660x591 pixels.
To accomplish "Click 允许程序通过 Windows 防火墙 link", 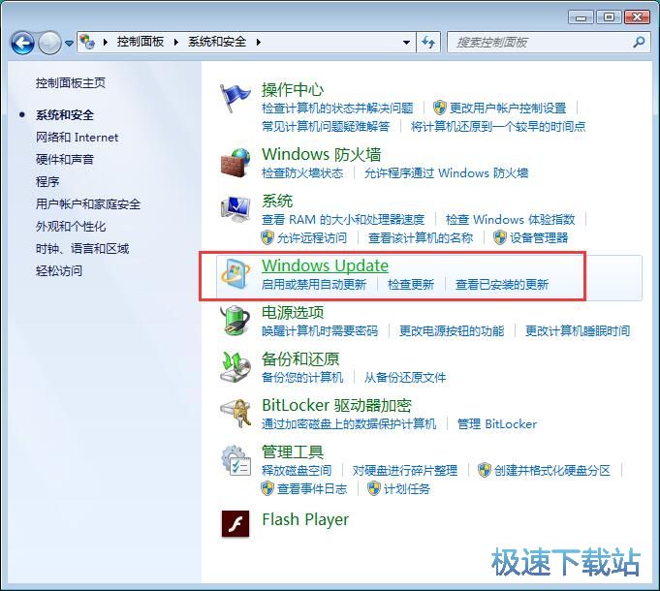I will tap(446, 172).
